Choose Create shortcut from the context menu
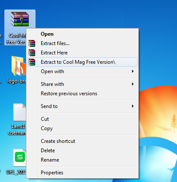This screenshot has height=182, width=177. (82, 141)
